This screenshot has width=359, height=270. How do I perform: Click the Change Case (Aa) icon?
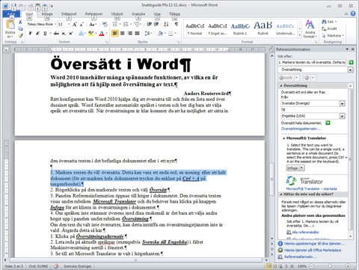click(93, 24)
